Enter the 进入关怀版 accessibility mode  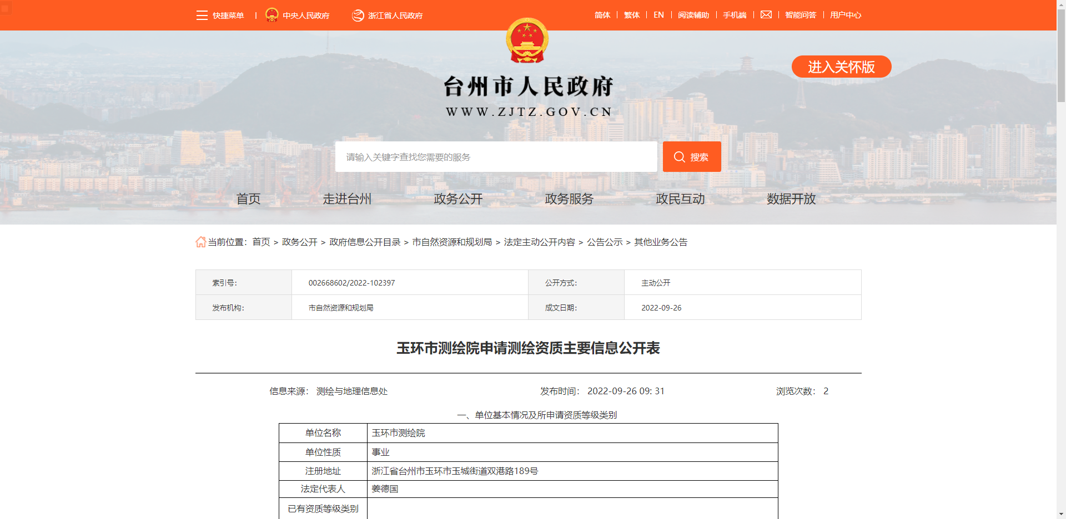(x=841, y=67)
